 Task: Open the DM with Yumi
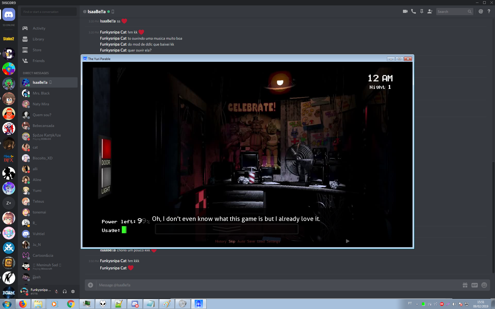(49, 191)
